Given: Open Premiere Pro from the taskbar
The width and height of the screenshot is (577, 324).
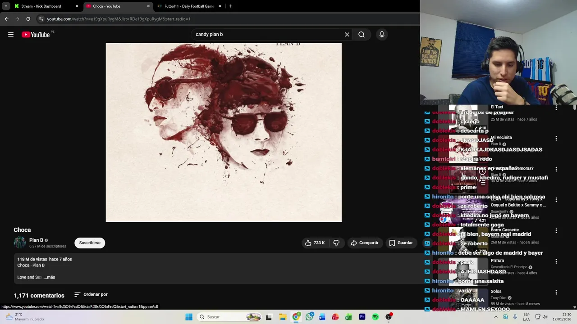Looking at the screenshot, I should [362, 317].
